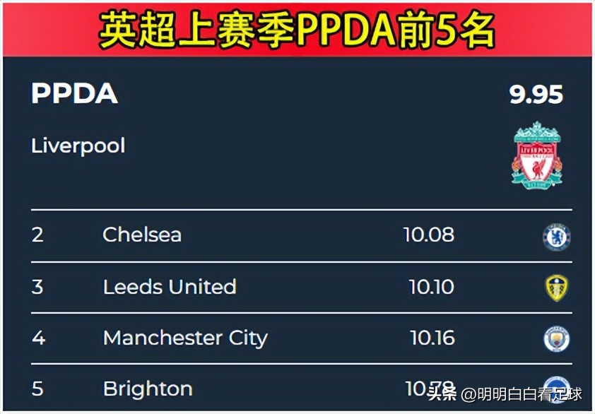Screen dimensions: 595x414
Task: Click the Liverpool club crest
Action: pyautogui.click(x=536, y=155)
